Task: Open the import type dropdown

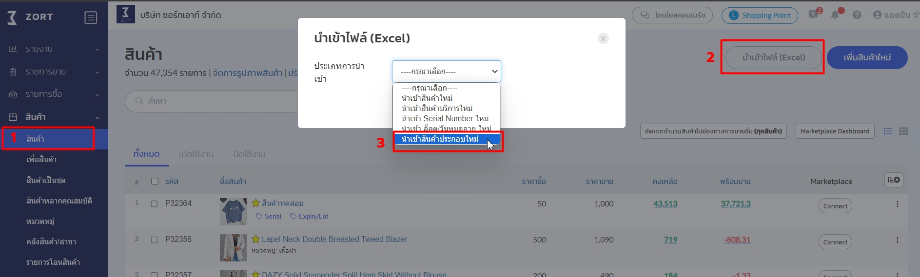Action: (x=446, y=72)
